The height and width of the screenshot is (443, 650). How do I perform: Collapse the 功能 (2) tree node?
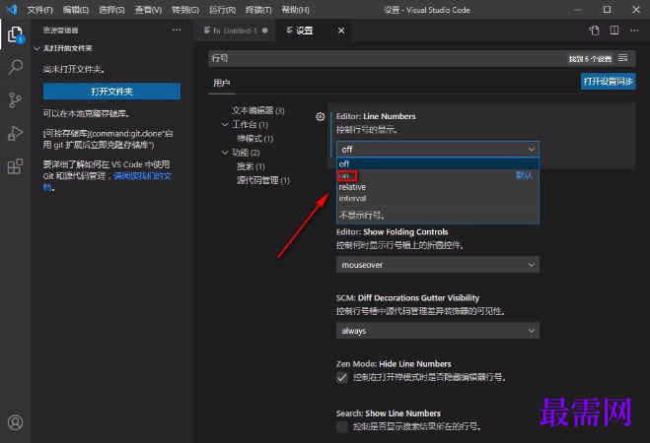point(225,153)
